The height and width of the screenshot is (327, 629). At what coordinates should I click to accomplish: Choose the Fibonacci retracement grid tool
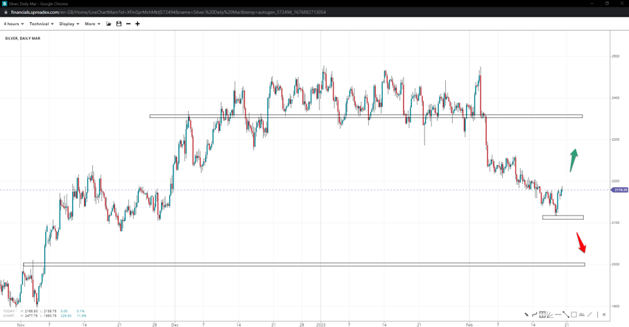click(x=542, y=315)
